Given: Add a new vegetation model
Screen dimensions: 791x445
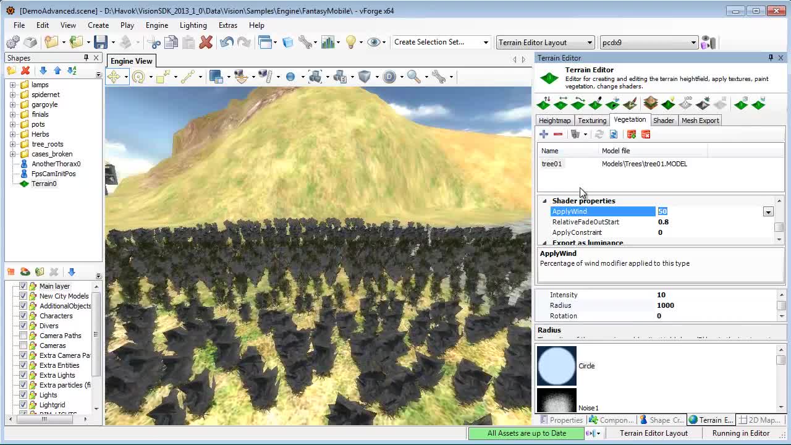Looking at the screenshot, I should coord(544,134).
